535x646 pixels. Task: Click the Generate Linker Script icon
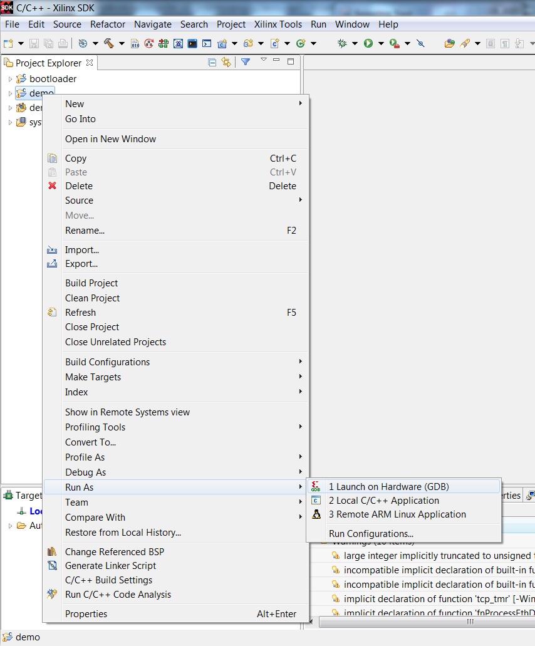(52, 566)
